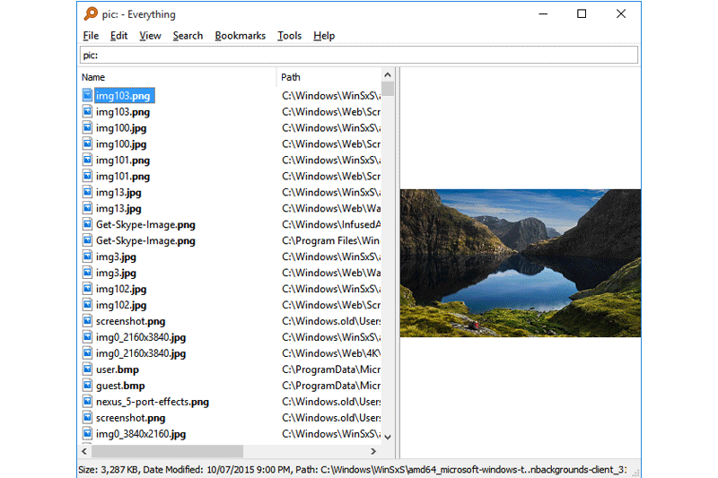Click the file icon next to user.bmp
Image resolution: width=718 pixels, height=478 pixels.
tap(88, 369)
